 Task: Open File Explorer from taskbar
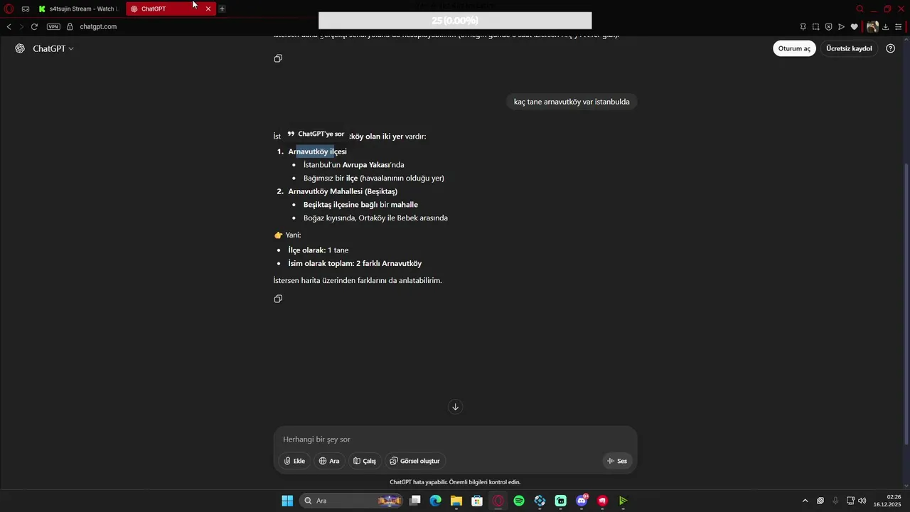456,501
